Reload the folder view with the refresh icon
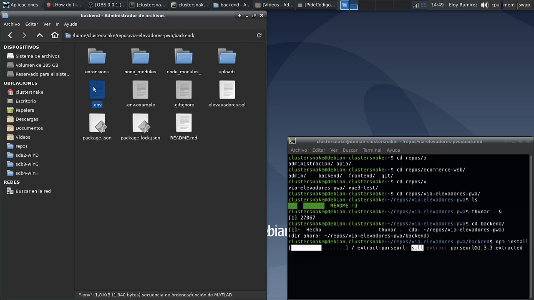 [x=259, y=35]
